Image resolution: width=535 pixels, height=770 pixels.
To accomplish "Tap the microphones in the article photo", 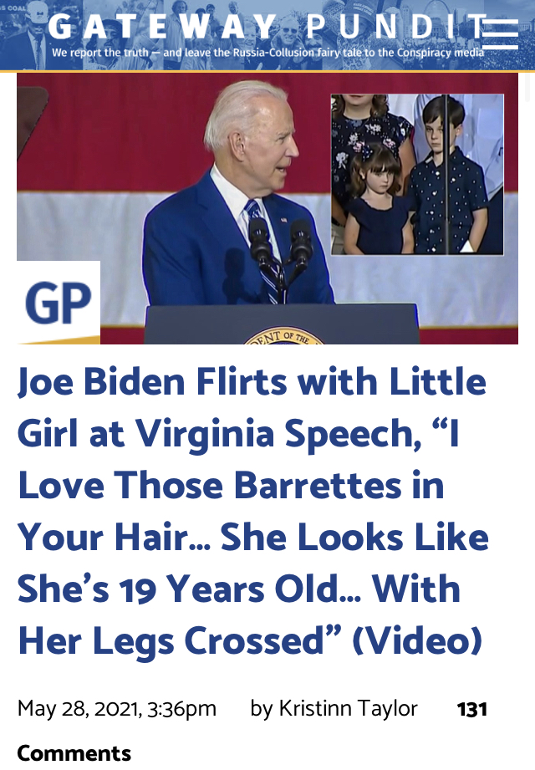I will pyautogui.click(x=280, y=251).
